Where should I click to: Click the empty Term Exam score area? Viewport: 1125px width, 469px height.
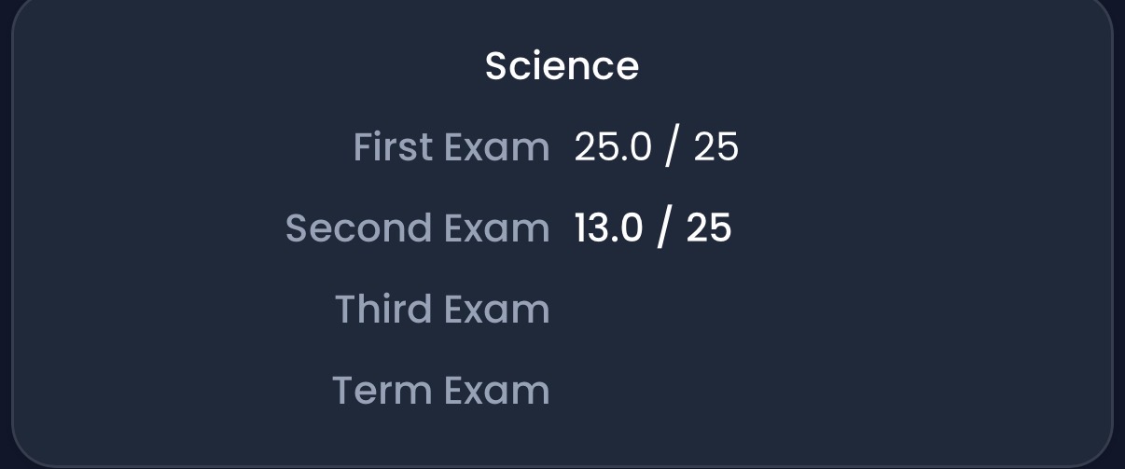653,390
